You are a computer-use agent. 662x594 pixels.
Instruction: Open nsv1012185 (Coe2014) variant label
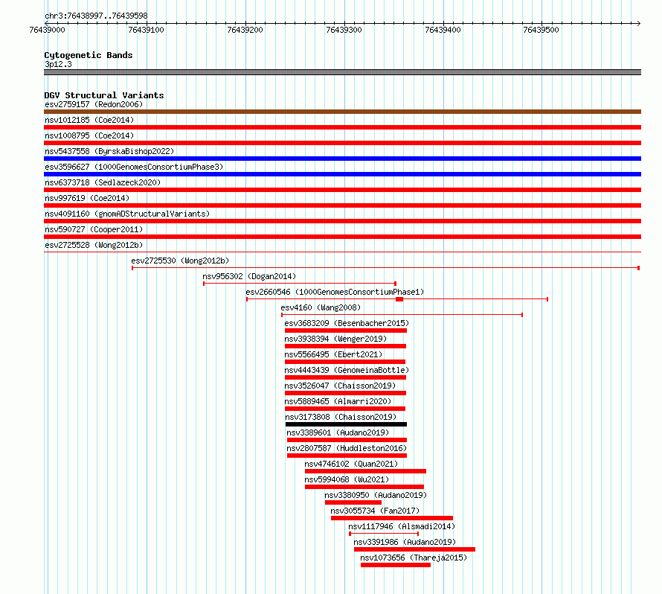[89, 120]
